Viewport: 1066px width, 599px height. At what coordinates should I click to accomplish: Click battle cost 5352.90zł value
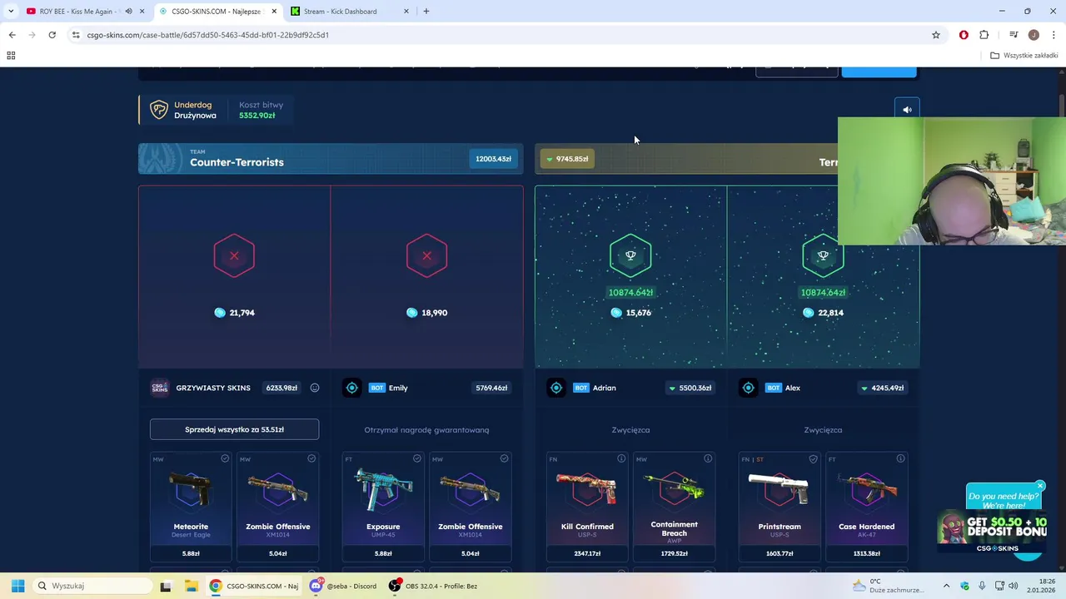coord(257,116)
